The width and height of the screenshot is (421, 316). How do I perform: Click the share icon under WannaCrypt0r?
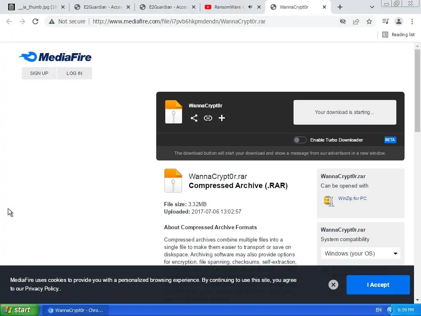(194, 118)
